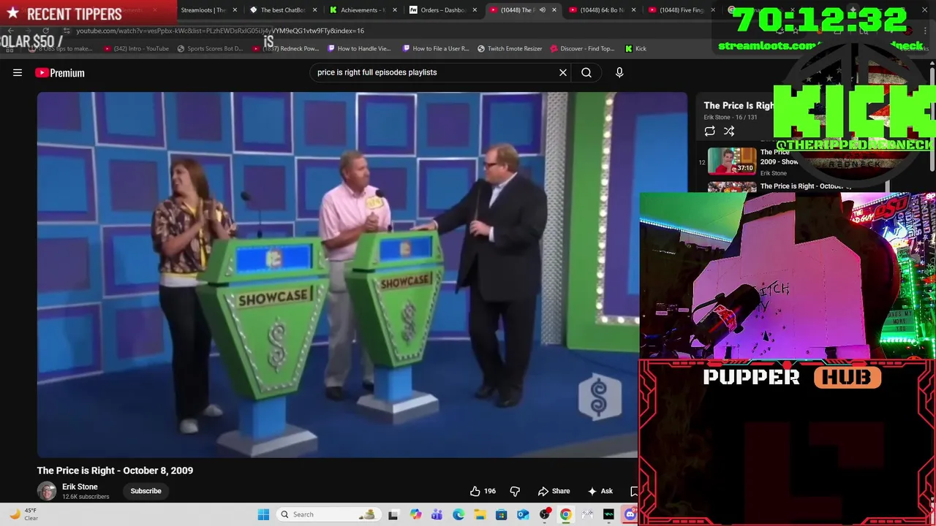This screenshot has width=936, height=526.
Task: Open Erik Stone channel avatar
Action: [x=47, y=491]
